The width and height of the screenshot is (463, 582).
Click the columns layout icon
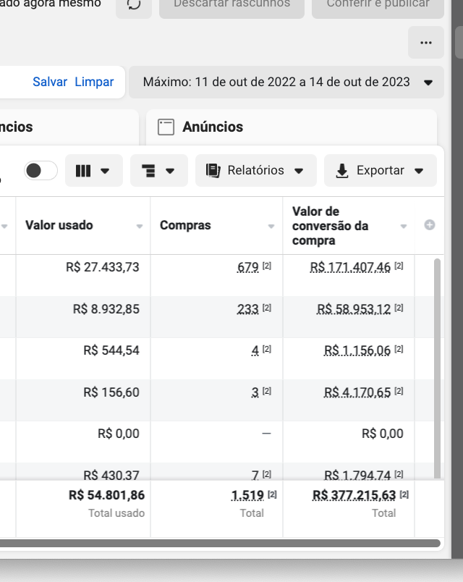[83, 171]
